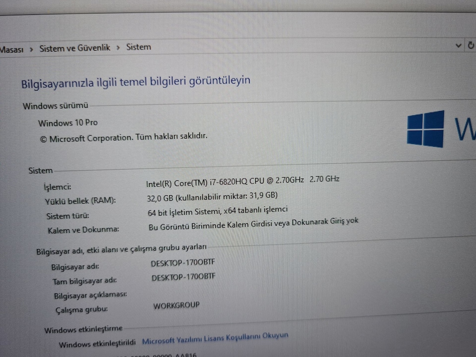Go to Sistem ve Güvenlik breadcrumb
This screenshot has height=357, width=476.
75,48
